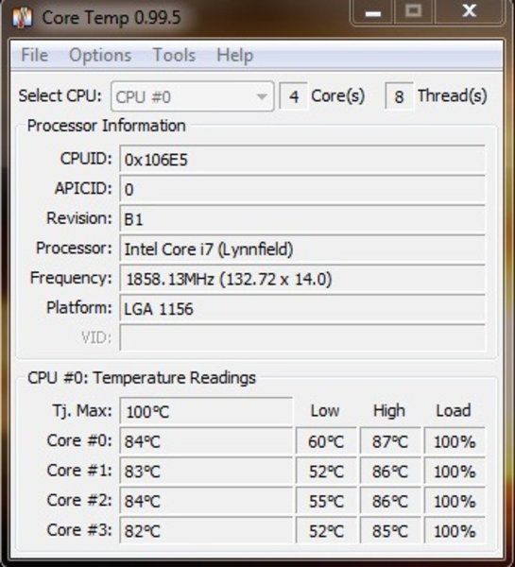Click Core #2 current temperature 84°C

(206, 501)
